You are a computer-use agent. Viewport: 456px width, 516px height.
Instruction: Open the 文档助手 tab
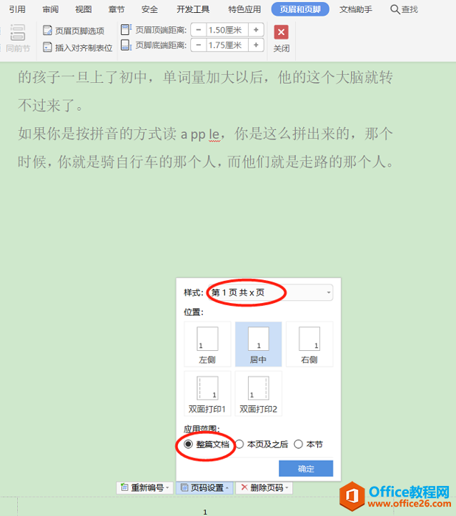tap(356, 9)
